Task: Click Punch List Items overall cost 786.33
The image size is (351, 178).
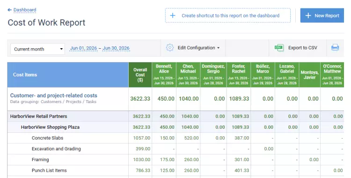Action: [x=143, y=171]
